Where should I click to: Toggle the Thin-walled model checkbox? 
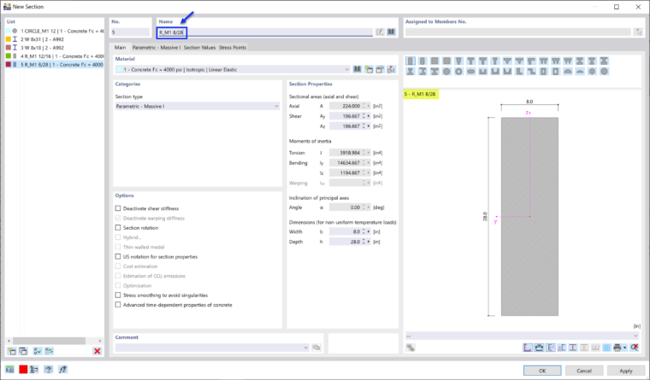(x=118, y=247)
